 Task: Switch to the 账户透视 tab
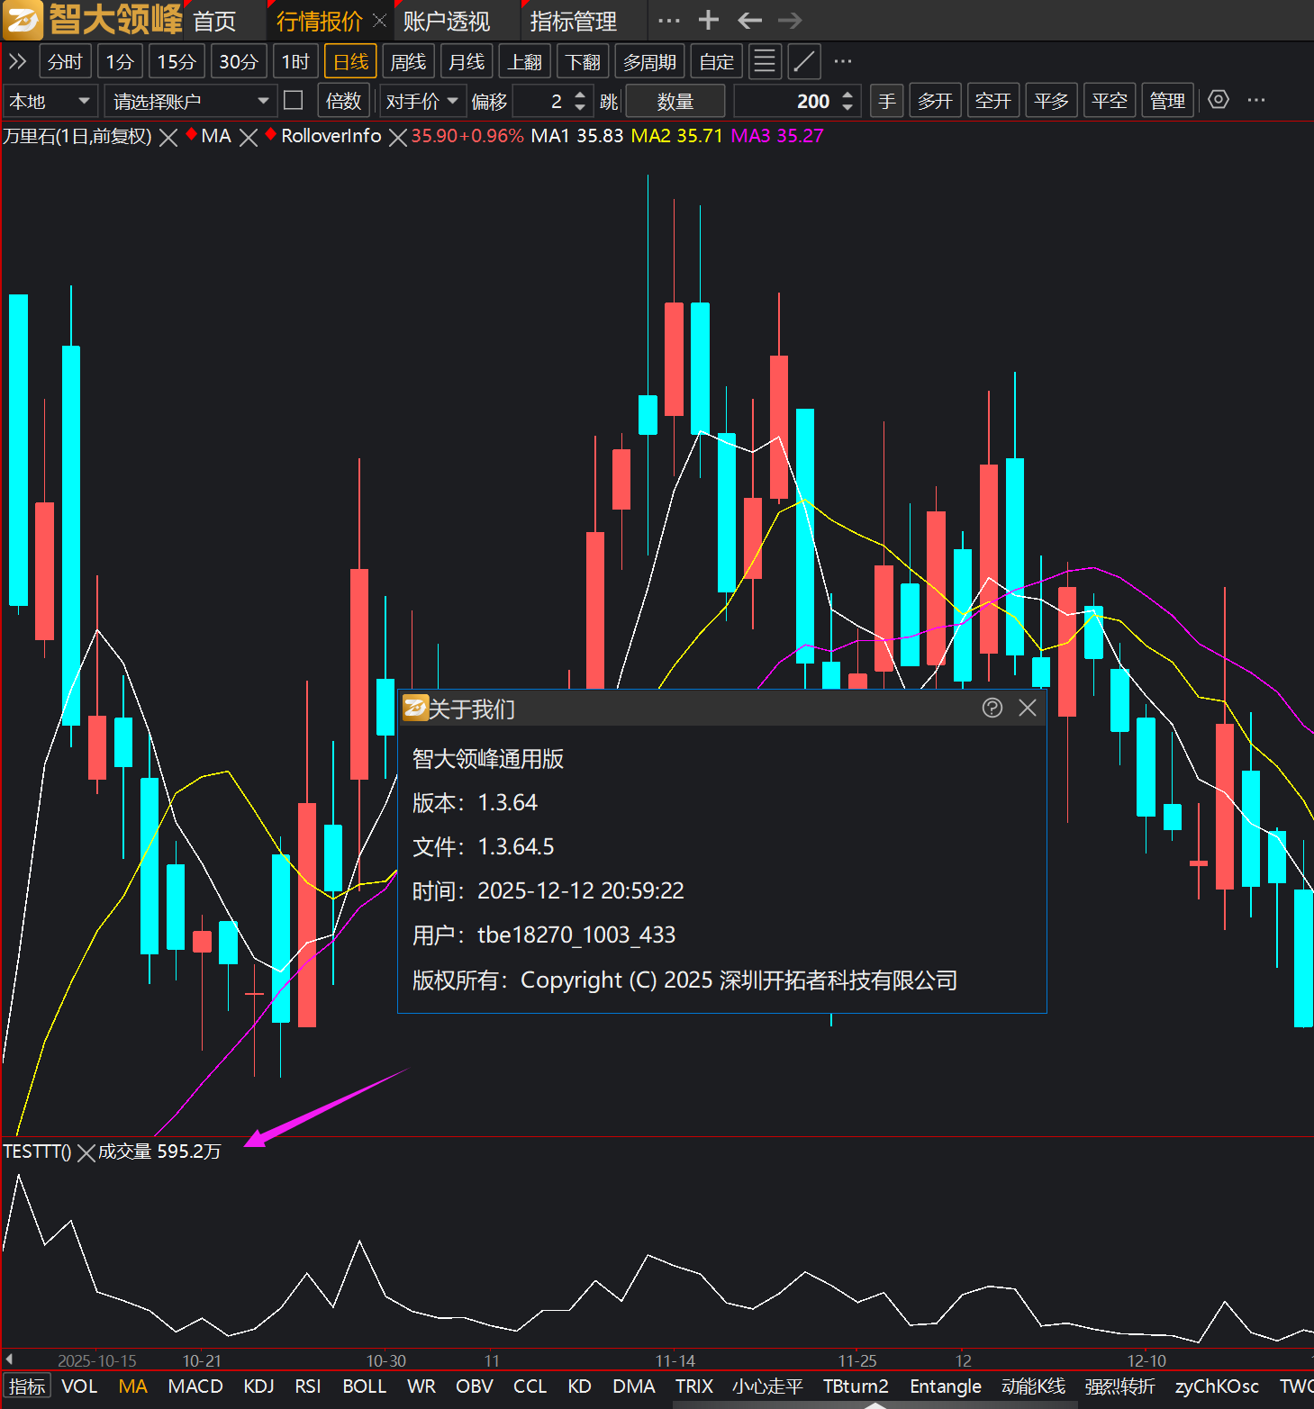[447, 21]
